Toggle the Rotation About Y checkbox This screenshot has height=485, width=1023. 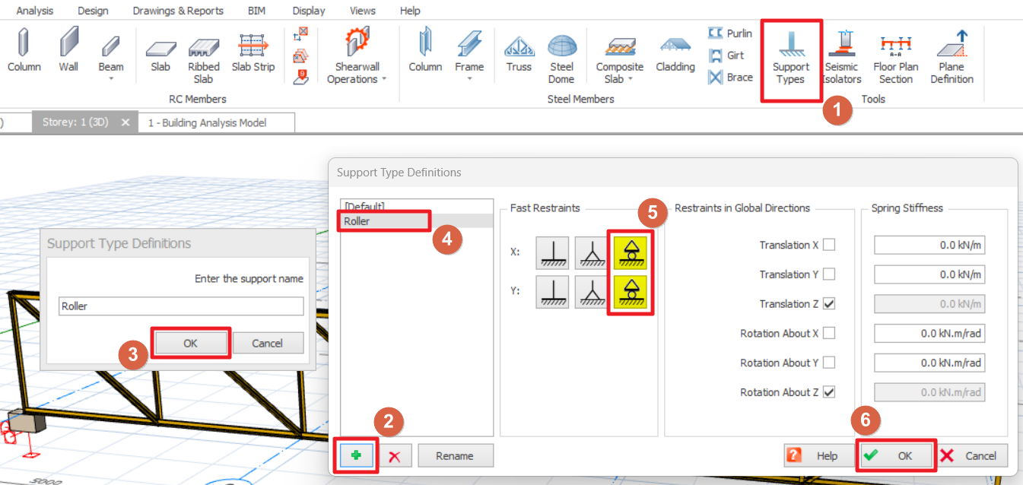829,363
